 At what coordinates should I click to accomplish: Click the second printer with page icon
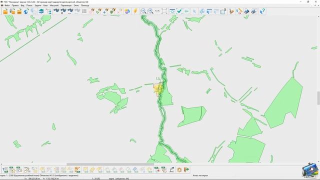[254, 11]
